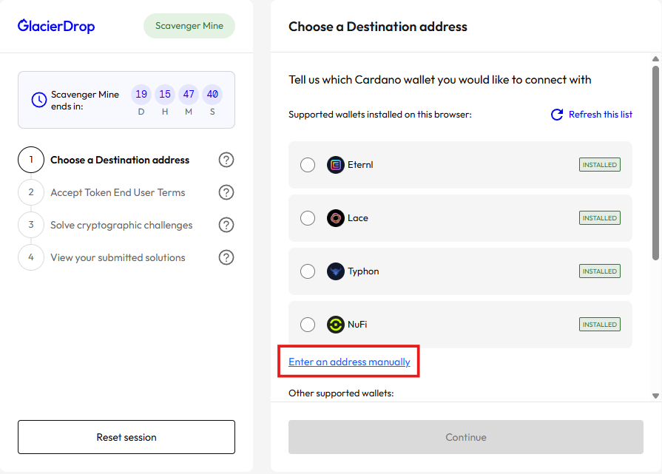This screenshot has height=474, width=662.
Task: Click the scrollbar down arrow
Action: click(x=655, y=396)
